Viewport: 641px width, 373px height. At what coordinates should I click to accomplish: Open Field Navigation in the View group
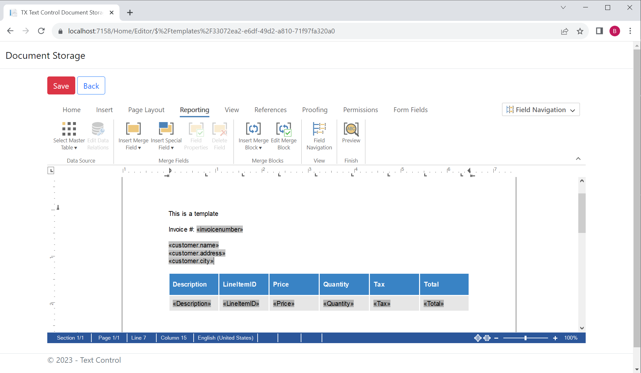(x=319, y=129)
